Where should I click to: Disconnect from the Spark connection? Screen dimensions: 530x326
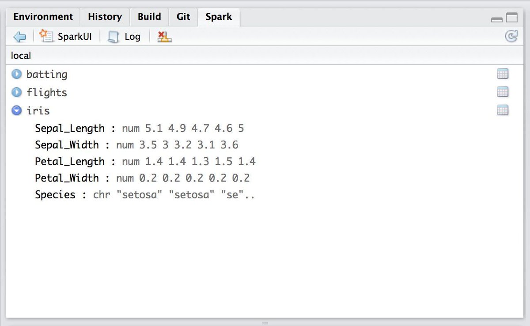tap(164, 37)
